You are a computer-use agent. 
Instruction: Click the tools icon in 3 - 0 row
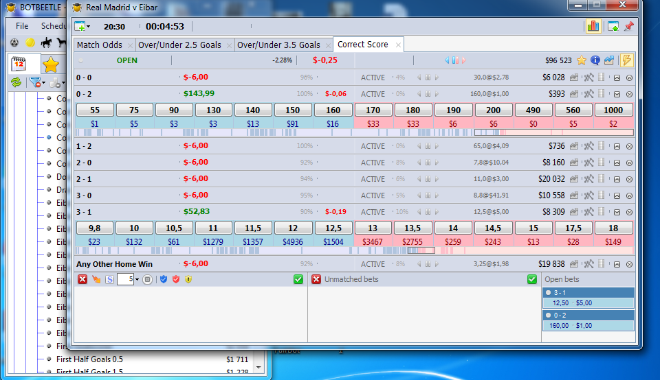tap(588, 195)
